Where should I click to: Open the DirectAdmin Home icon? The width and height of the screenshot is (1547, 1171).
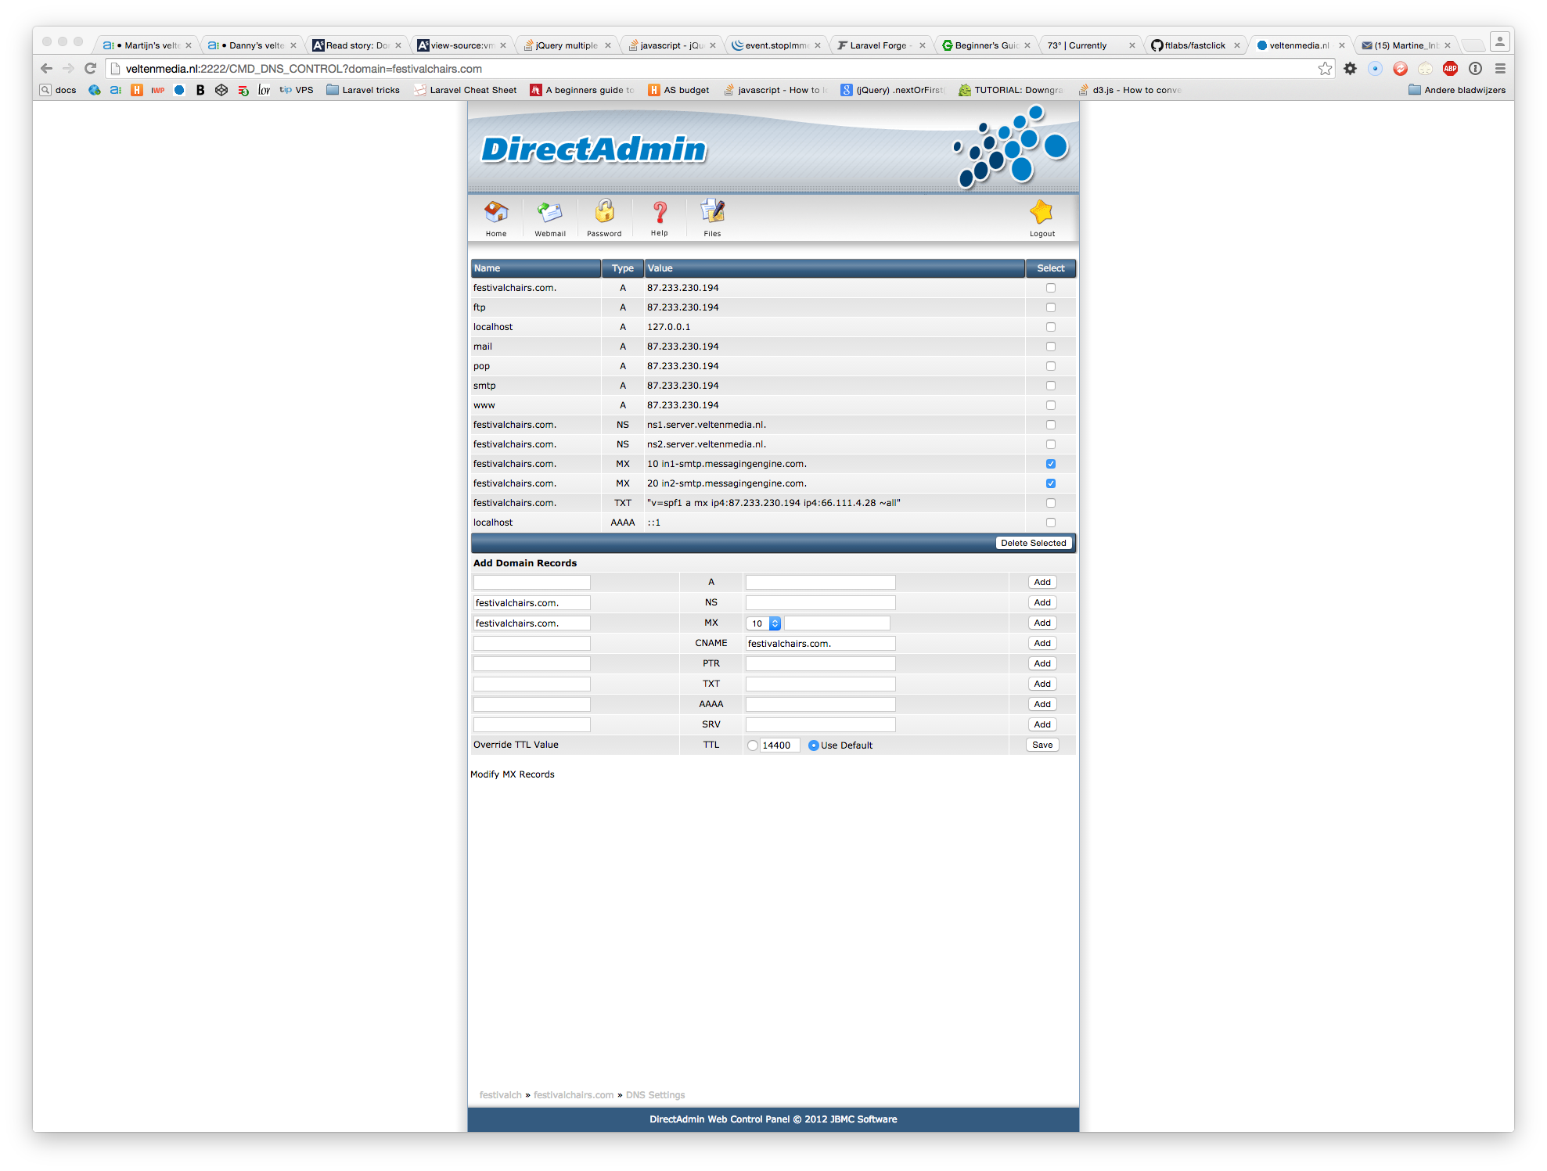(x=496, y=217)
